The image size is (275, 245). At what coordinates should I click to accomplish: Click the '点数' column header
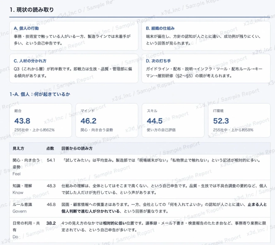tap(50, 148)
